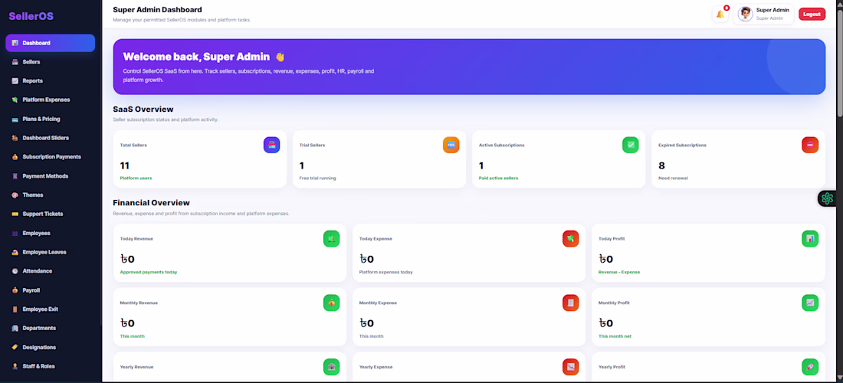Click the Today Profit chart icon
843x383 pixels.
(810, 238)
